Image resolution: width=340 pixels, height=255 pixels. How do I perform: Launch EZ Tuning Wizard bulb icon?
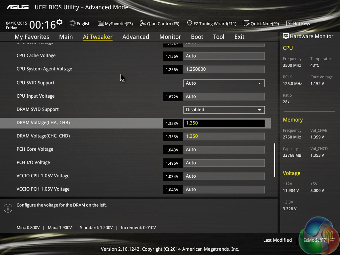point(190,23)
